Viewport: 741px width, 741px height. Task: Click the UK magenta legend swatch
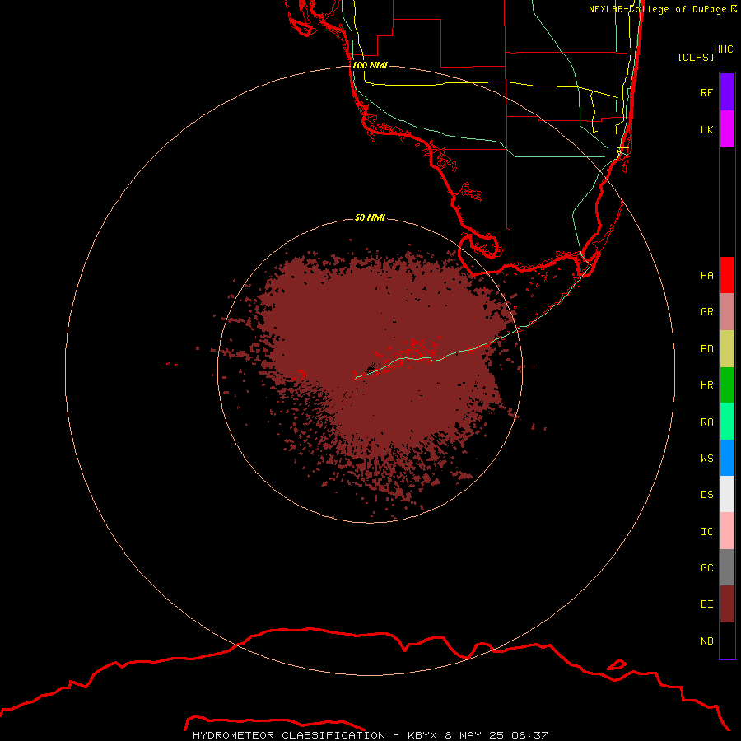[727, 129]
